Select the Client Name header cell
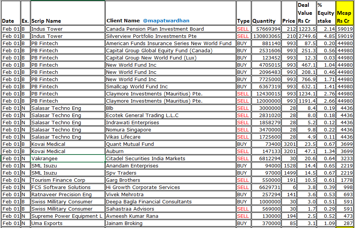Screen dimensions: 355x228 pos(171,13)
